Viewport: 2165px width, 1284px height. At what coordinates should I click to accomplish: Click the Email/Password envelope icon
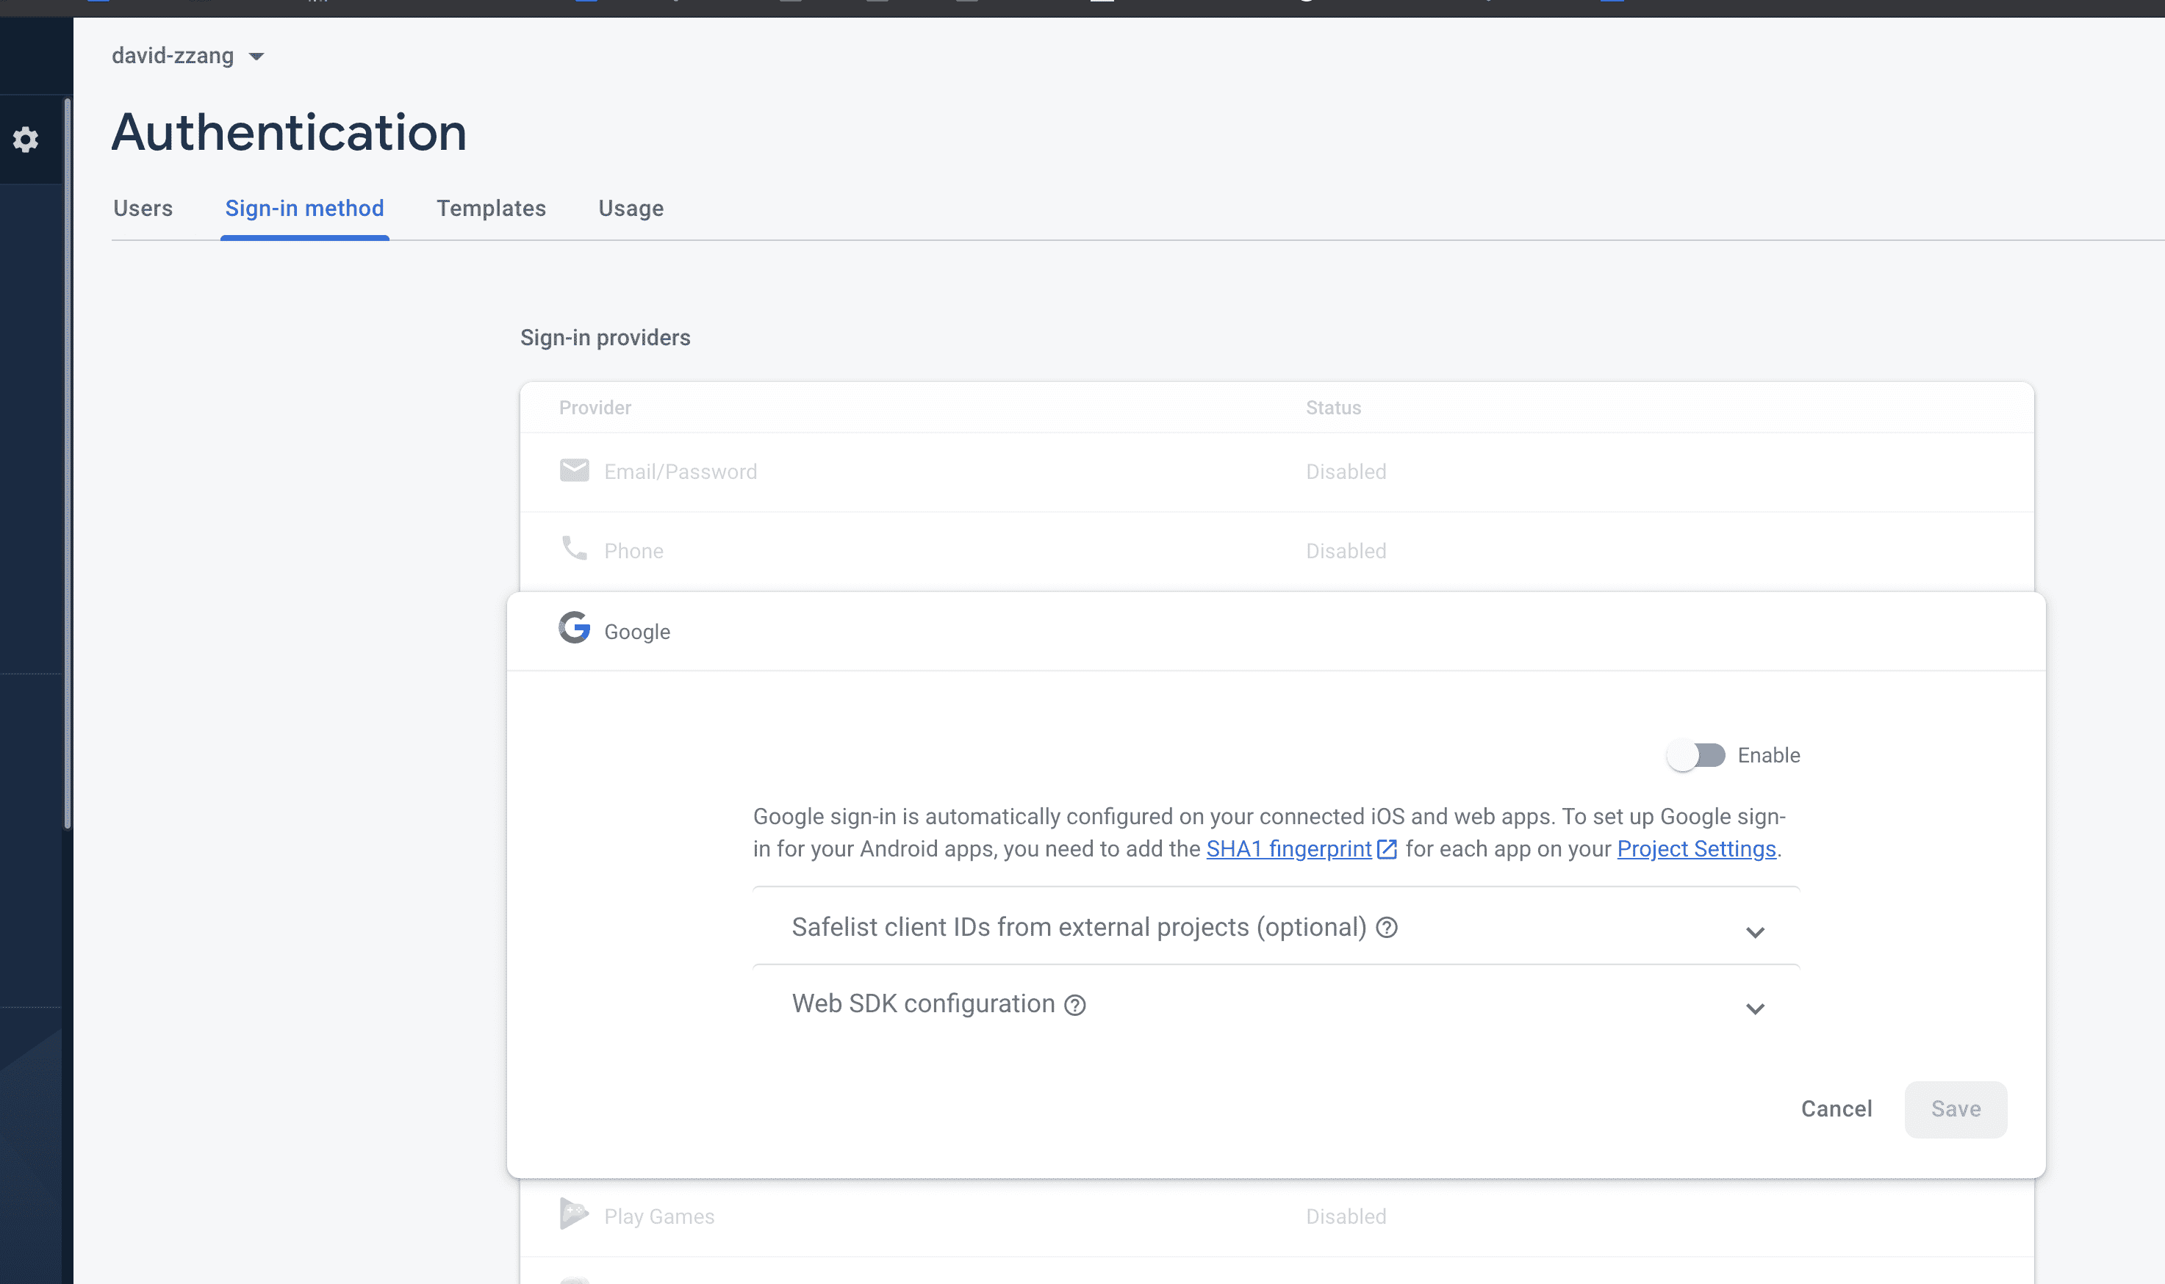[574, 471]
